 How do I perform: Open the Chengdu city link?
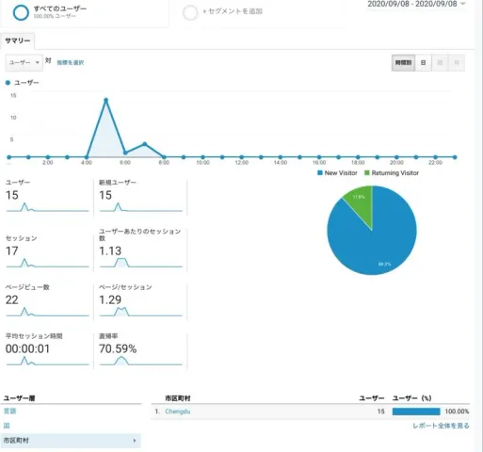pyautogui.click(x=178, y=412)
